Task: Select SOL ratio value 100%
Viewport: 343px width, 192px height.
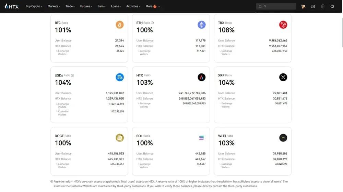Action: coord(145,143)
